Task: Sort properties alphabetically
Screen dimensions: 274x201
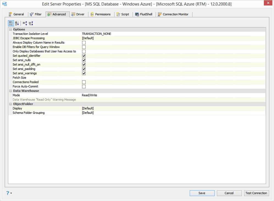Action: tap(17, 23)
